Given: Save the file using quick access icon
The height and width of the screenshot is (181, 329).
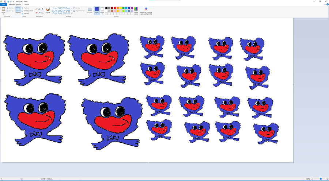Looking at the screenshot, I should click(x=5, y=1).
